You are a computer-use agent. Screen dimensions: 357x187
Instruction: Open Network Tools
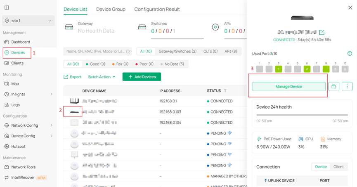point(23,167)
